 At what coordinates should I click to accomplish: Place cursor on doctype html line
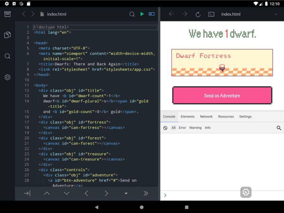click(x=96, y=27)
